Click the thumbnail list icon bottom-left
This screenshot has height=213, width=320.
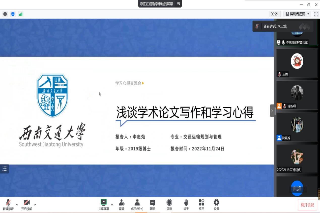coord(4,169)
